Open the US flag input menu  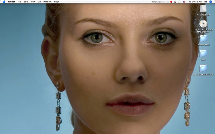[x=184, y=2]
